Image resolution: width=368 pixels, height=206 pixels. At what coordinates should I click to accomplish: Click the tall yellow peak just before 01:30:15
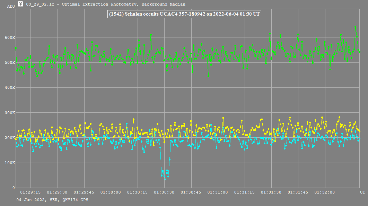pos(133,119)
